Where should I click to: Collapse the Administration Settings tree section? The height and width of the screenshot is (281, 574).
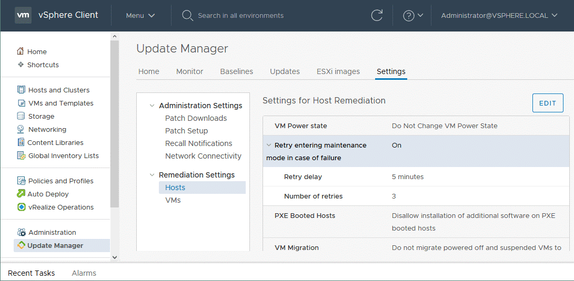pos(152,106)
